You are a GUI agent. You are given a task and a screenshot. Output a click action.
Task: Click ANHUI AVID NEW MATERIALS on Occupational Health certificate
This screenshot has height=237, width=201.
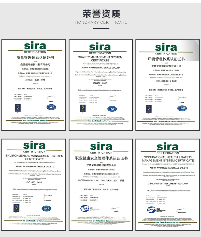[169, 168]
